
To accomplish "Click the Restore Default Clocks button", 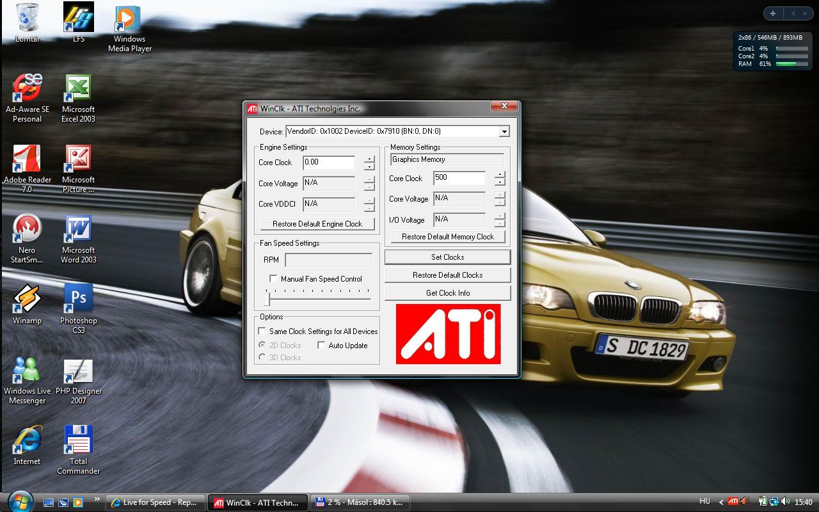I will pos(448,275).
